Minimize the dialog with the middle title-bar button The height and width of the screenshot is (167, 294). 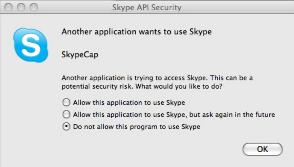[x=21, y=7]
